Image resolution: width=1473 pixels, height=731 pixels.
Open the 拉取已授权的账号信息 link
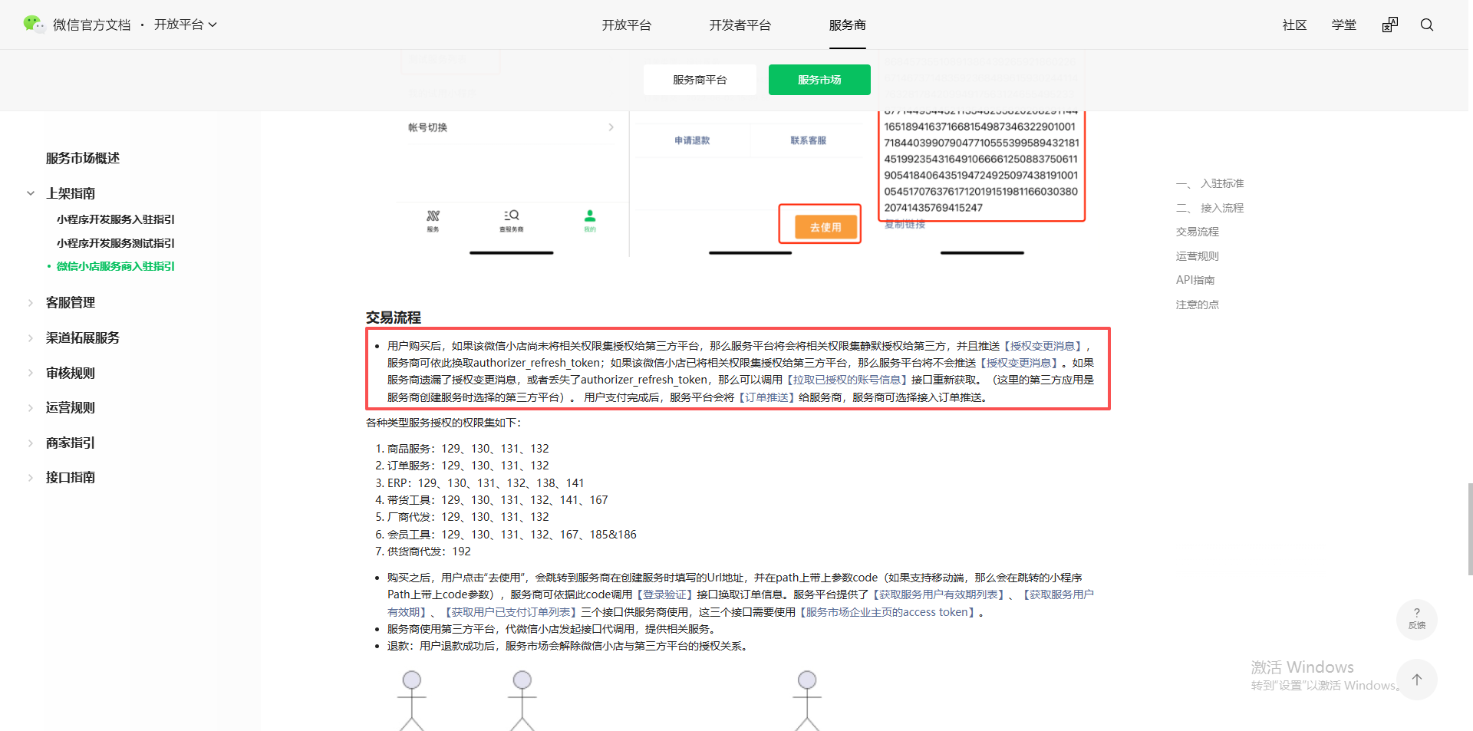pyautogui.click(x=847, y=380)
